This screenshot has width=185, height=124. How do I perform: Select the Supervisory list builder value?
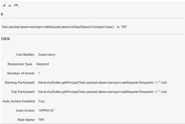tap(47, 55)
